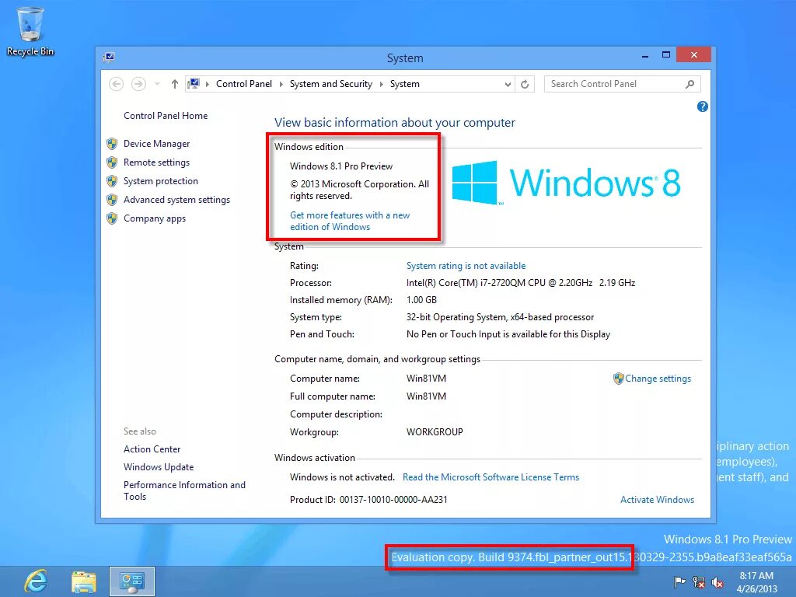The image size is (796, 597).
Task: Open Advanced system settings
Action: pyautogui.click(x=176, y=200)
